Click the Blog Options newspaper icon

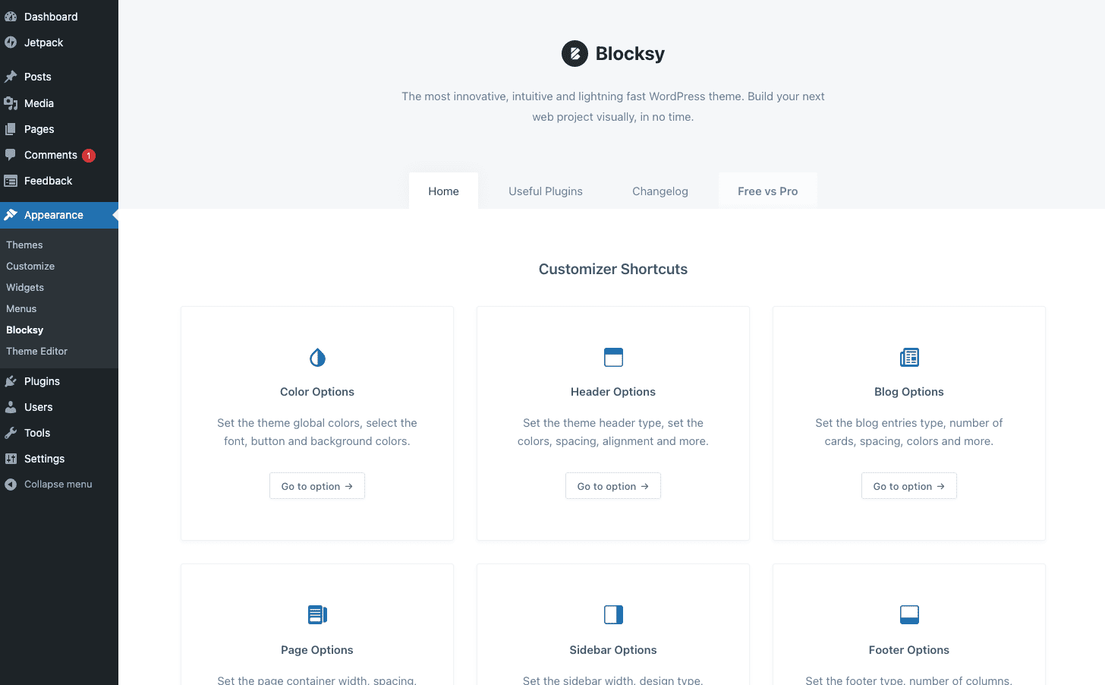(909, 357)
